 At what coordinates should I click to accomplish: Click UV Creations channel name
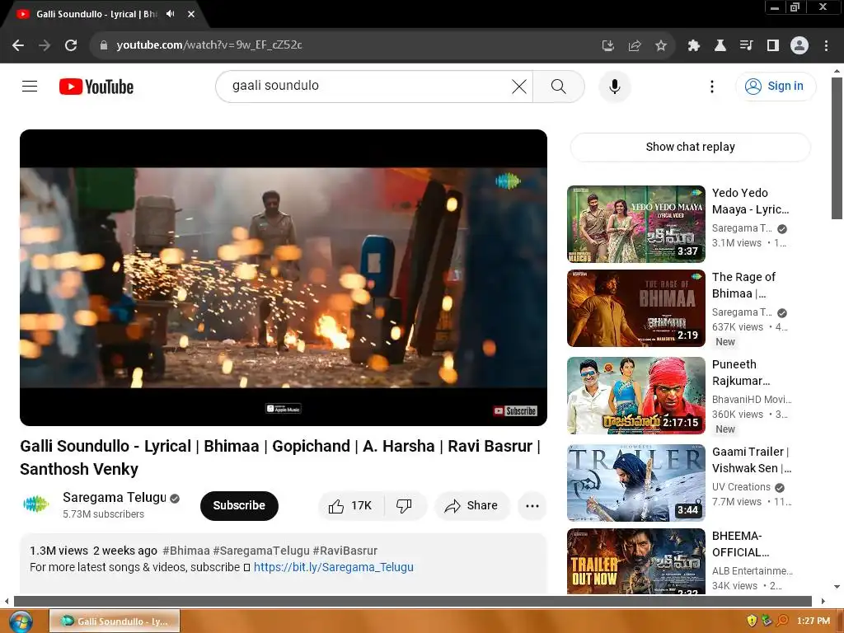coord(741,487)
